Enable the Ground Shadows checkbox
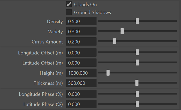The width and height of the screenshot is (181, 110). click(69, 12)
